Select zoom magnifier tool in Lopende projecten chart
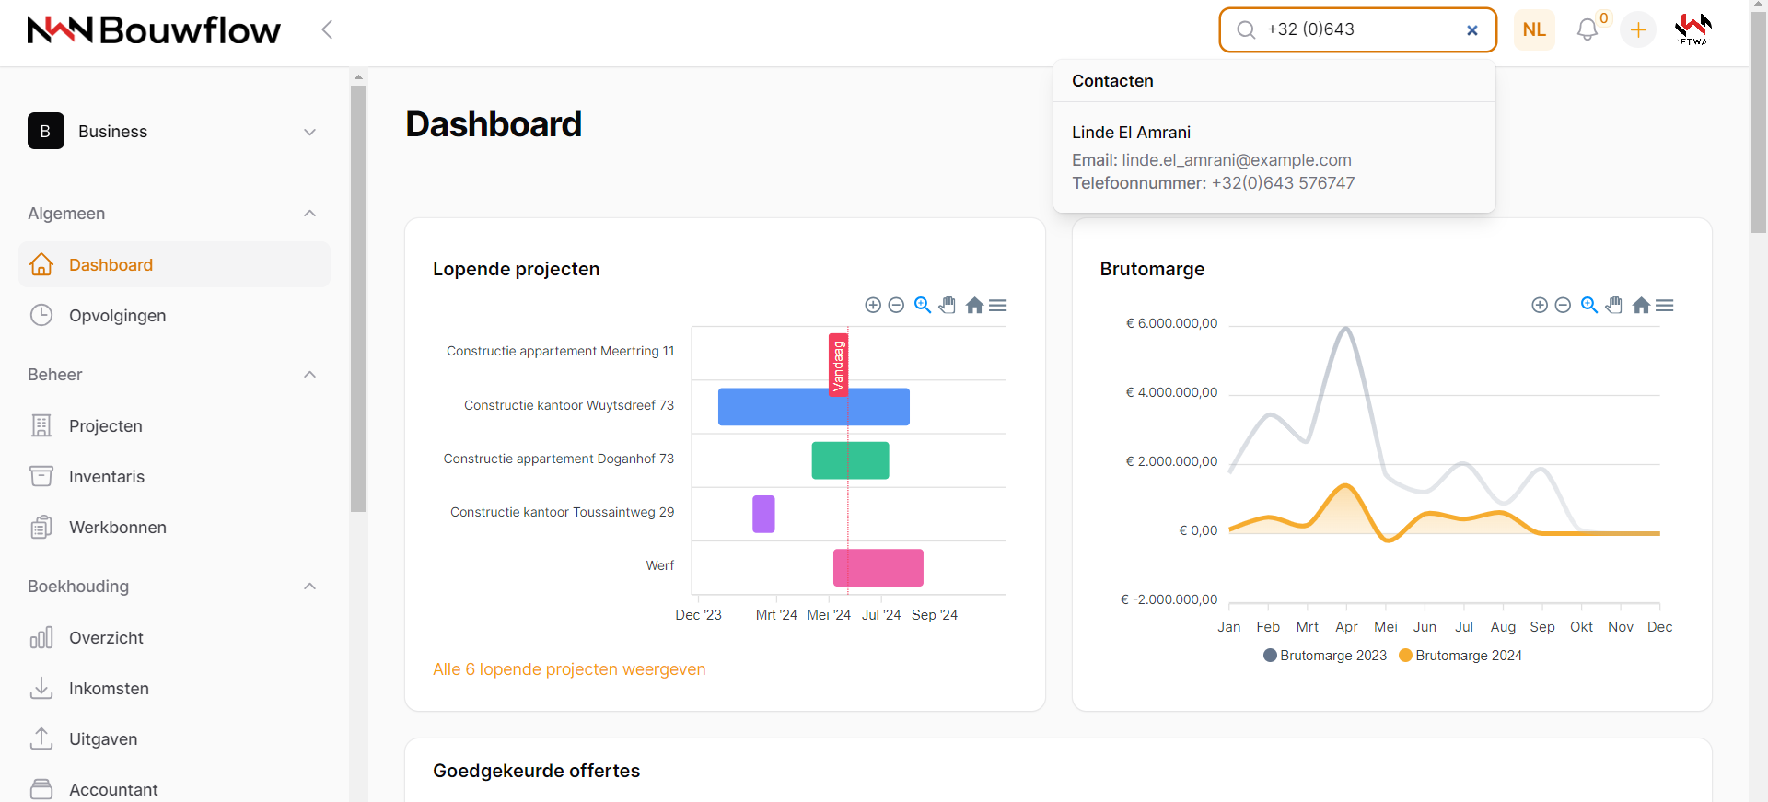This screenshot has height=802, width=1768. (x=922, y=305)
